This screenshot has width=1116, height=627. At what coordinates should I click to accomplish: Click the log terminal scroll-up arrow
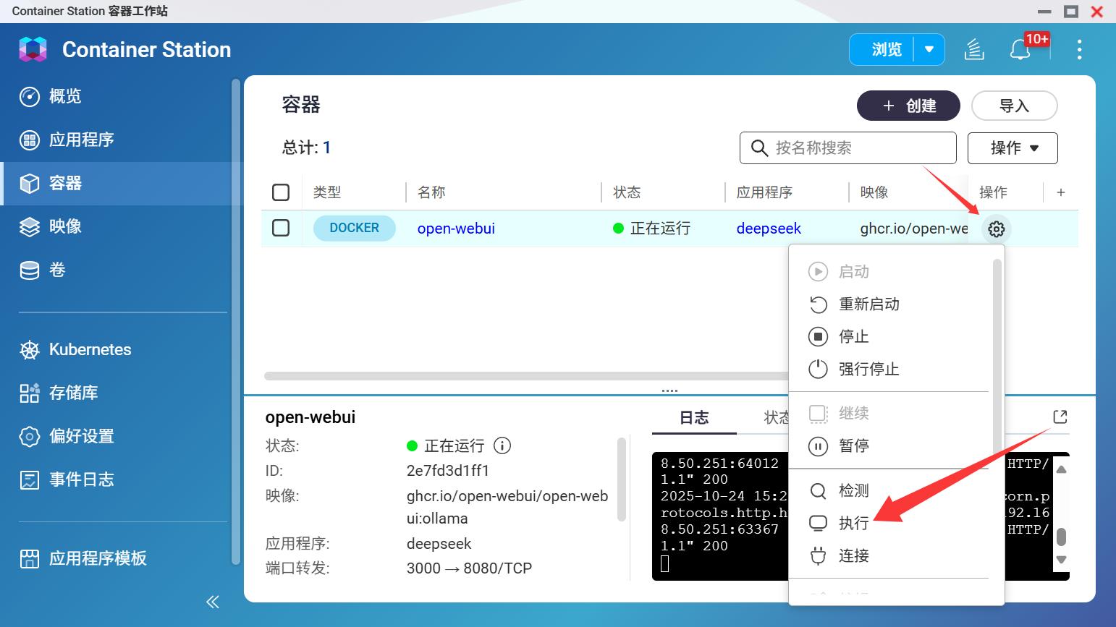tap(1061, 469)
